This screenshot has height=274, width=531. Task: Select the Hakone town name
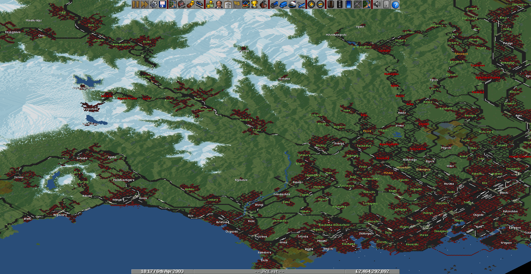point(87,196)
